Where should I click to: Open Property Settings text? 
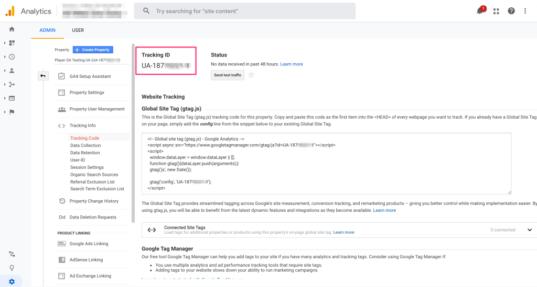click(x=87, y=93)
